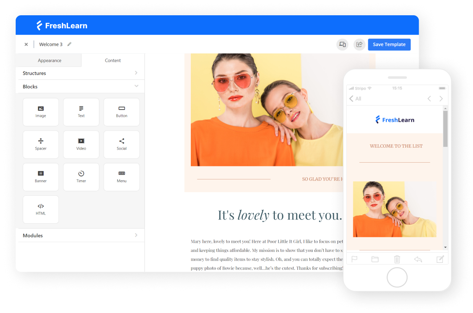This screenshot has width=473, height=313.
Task: Switch to the Appearance tab
Action: coord(49,60)
